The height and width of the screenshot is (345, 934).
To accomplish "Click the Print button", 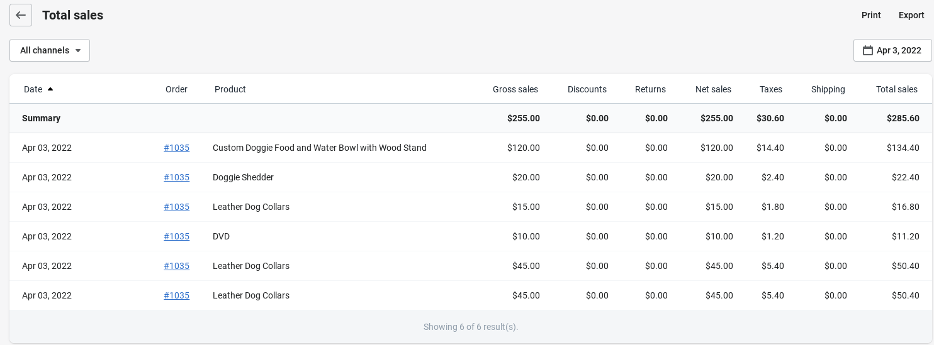I will point(871,15).
